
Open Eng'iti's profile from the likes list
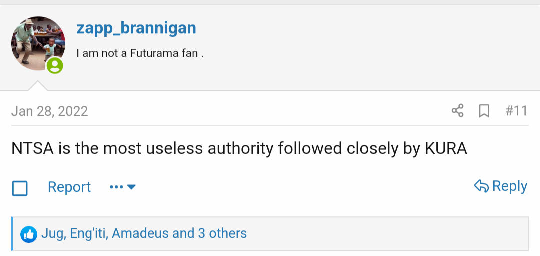[x=89, y=233]
